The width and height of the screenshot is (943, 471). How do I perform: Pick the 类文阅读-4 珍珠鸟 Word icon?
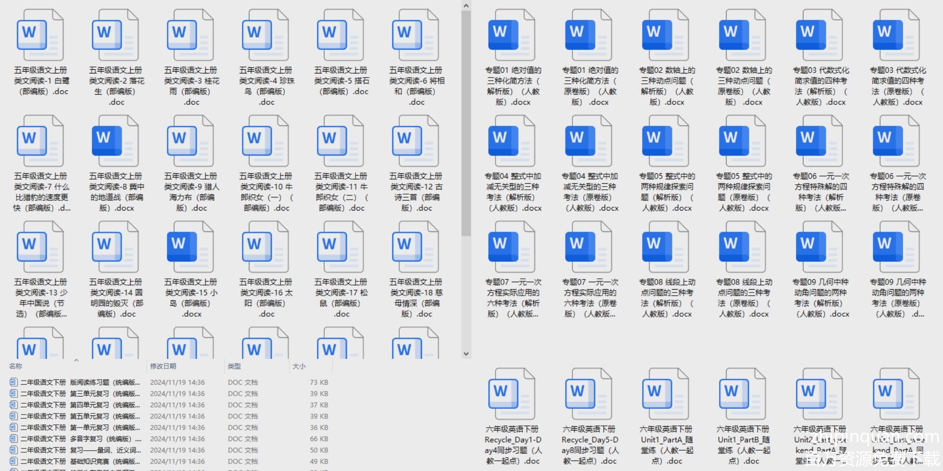click(265, 35)
